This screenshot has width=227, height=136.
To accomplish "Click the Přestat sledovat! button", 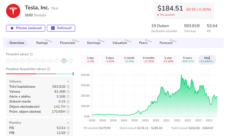I will pyautogui.click(x=26, y=28).
